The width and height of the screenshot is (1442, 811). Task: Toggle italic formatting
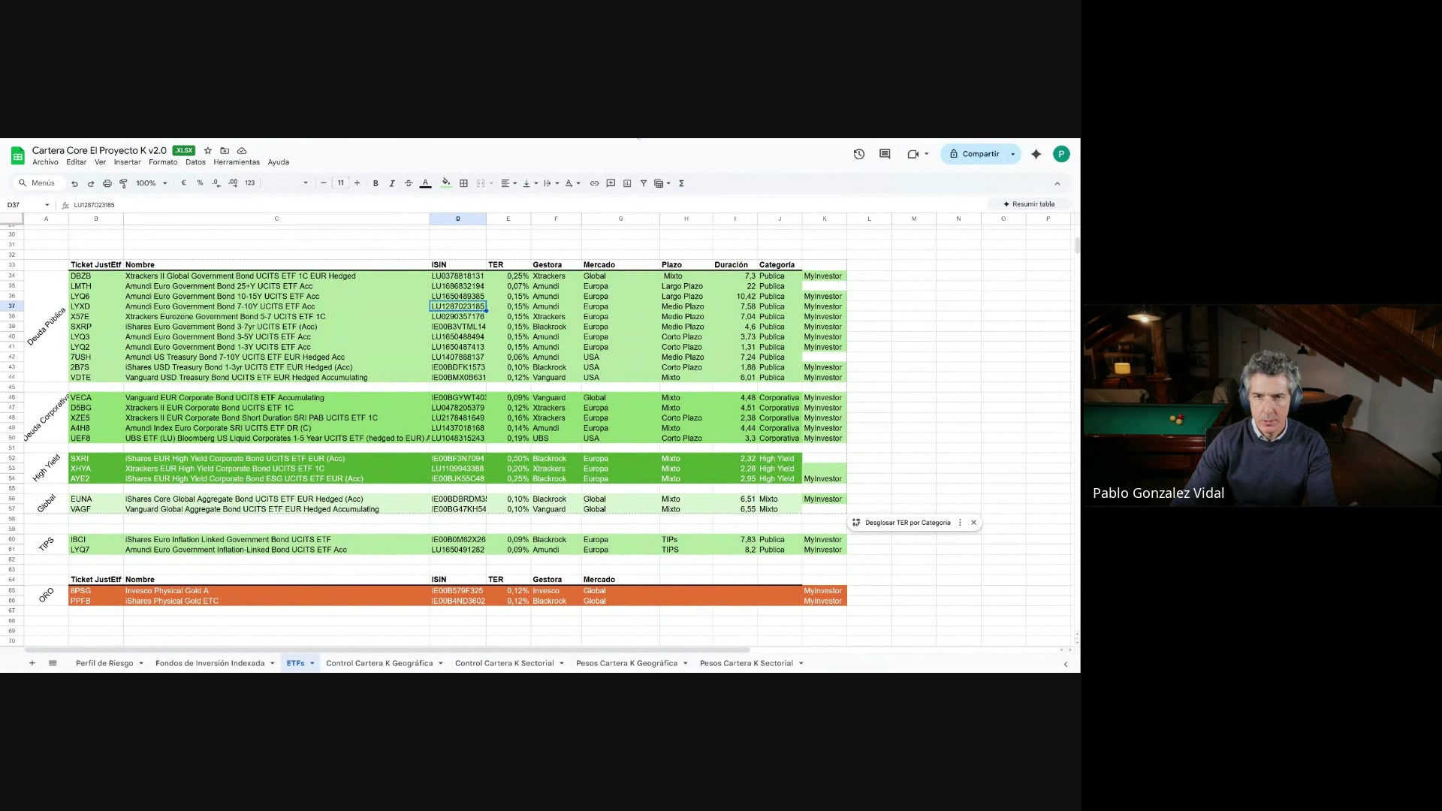pos(392,183)
